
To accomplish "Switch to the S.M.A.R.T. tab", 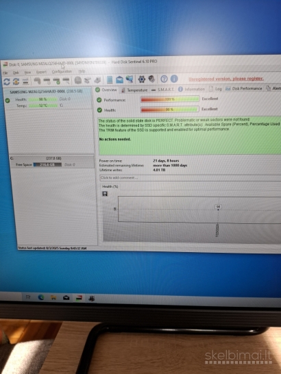I will click(163, 90).
